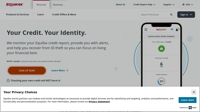Click the $9.95 / month pricing text
This screenshot has width=200, height=112.
(13, 61)
